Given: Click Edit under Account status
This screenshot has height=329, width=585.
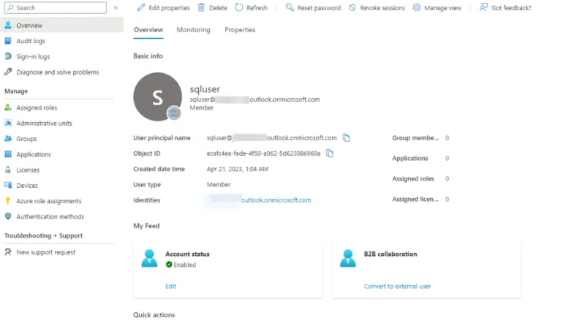Looking at the screenshot, I should click(170, 286).
